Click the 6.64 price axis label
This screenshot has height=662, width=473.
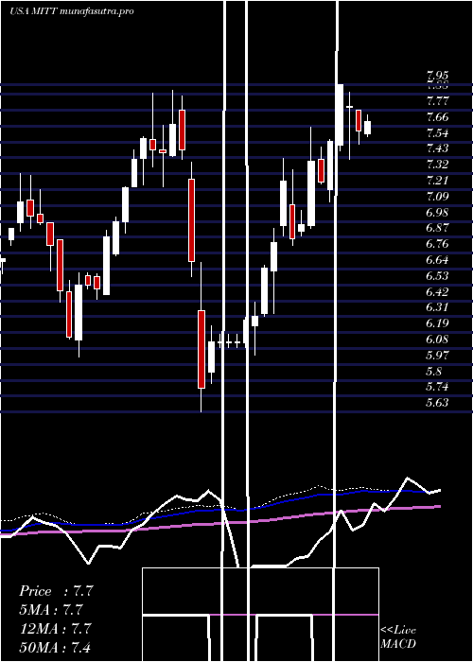click(437, 260)
